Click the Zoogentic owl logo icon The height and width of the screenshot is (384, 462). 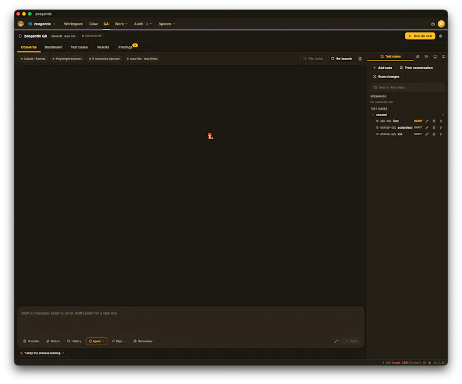21,24
